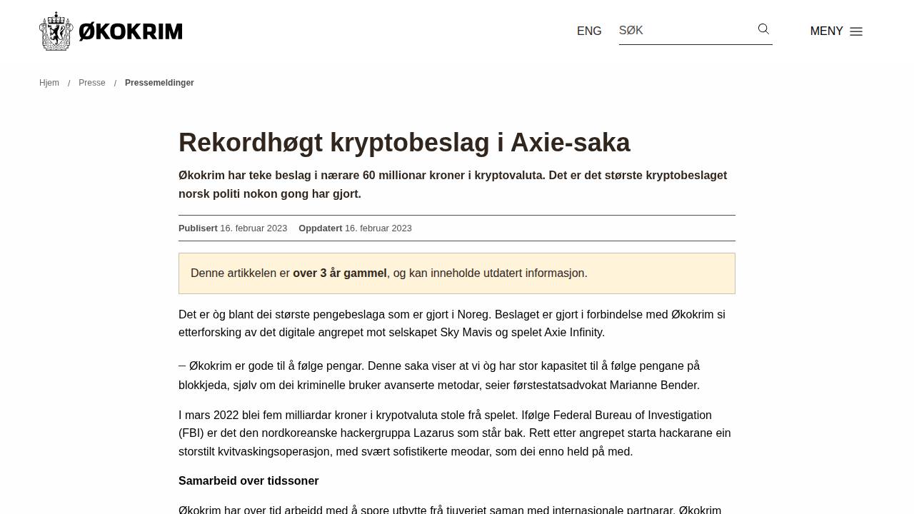Click headline Rekordhøgt kryptobeslag i Axie-saka
Image resolution: width=914 pixels, height=514 pixels.
(x=404, y=143)
